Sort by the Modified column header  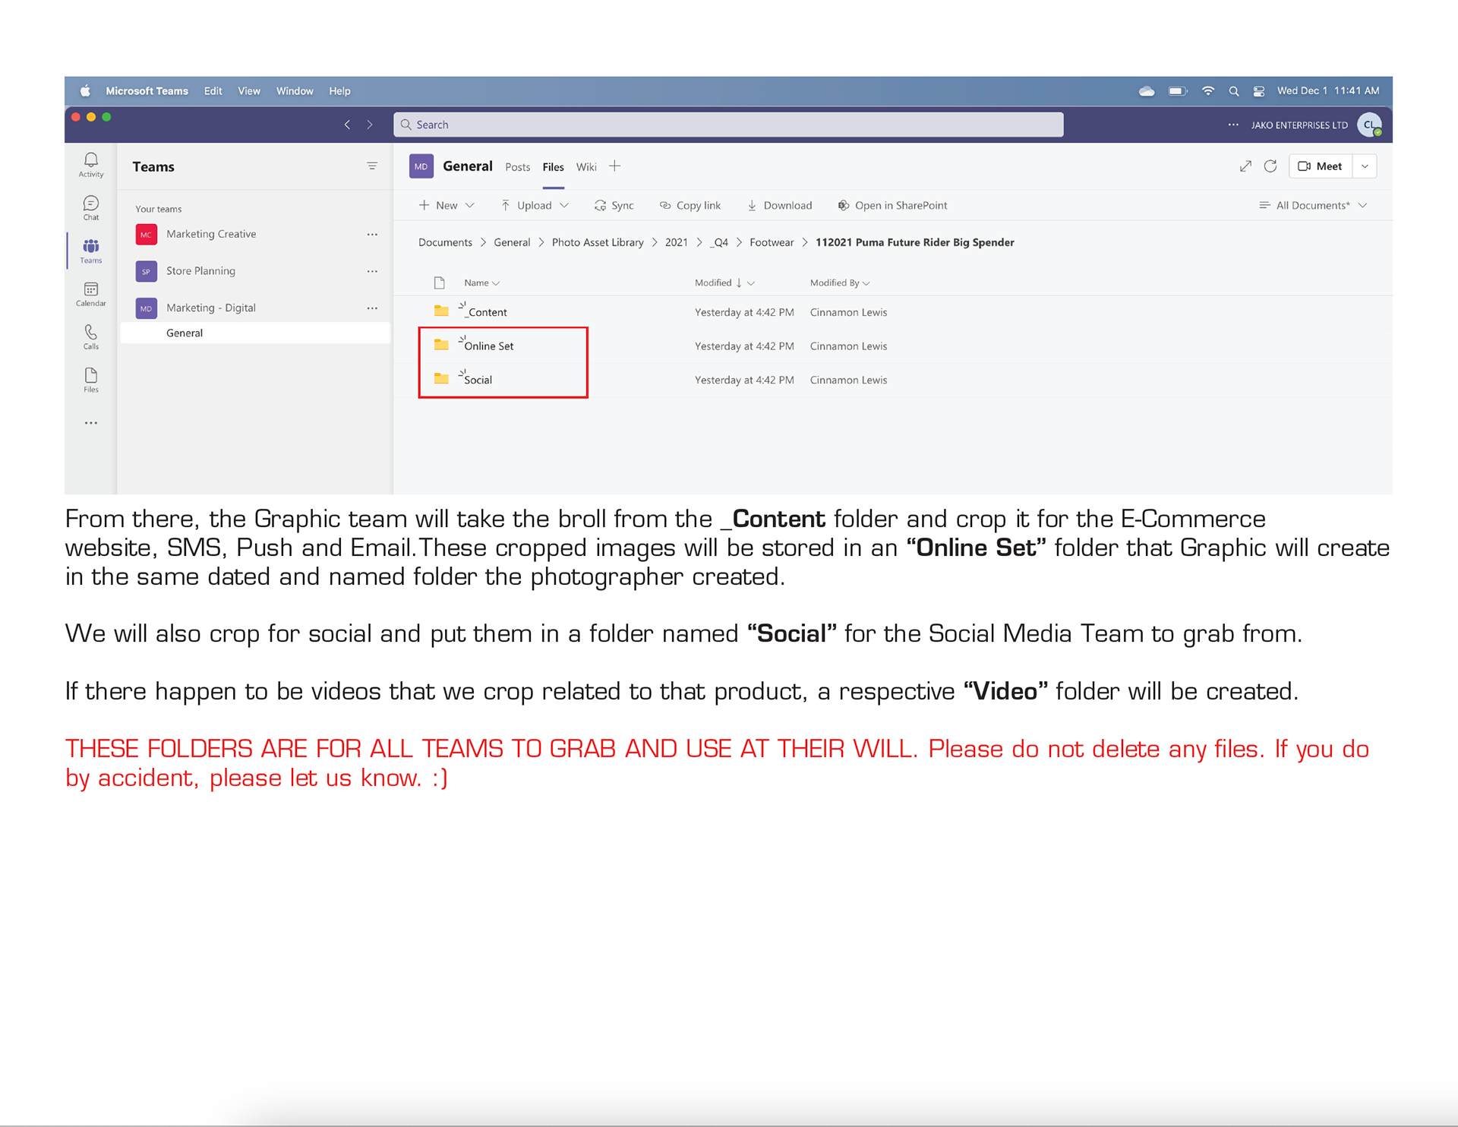click(724, 283)
